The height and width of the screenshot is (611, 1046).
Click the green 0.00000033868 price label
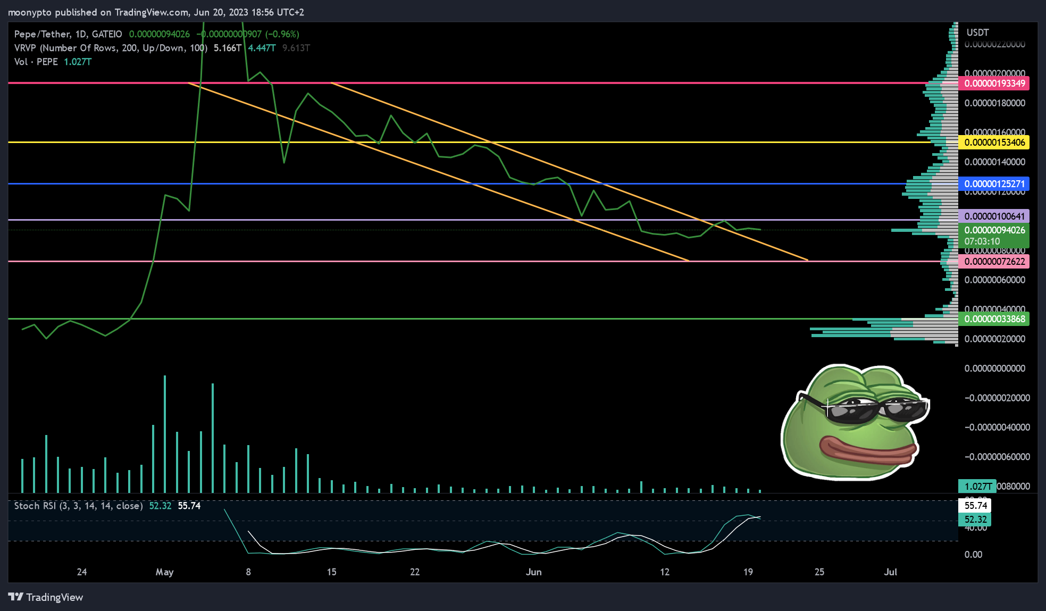click(x=994, y=319)
